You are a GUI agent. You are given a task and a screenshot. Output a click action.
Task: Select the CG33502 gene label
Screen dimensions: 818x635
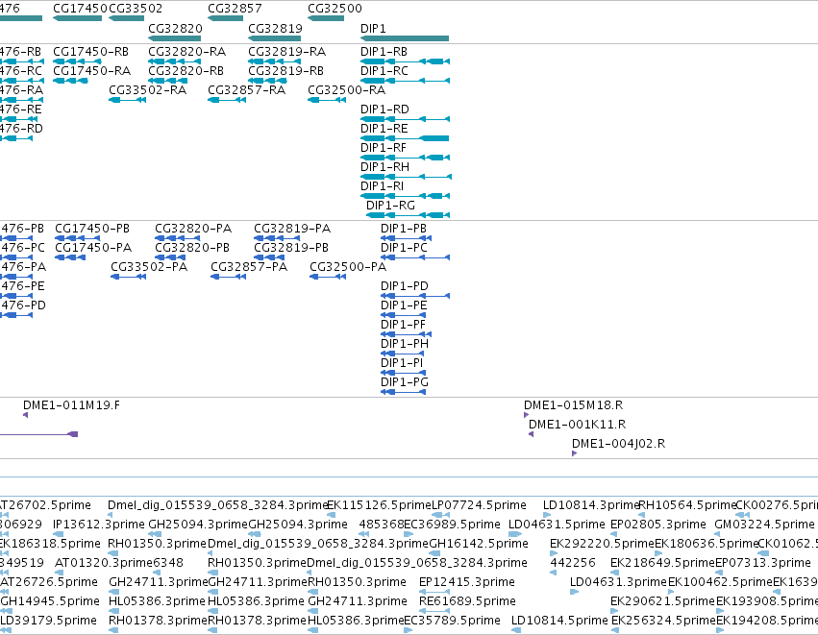(x=136, y=9)
